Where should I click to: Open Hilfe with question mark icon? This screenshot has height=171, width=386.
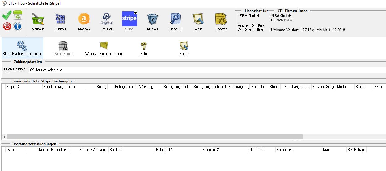click(143, 48)
